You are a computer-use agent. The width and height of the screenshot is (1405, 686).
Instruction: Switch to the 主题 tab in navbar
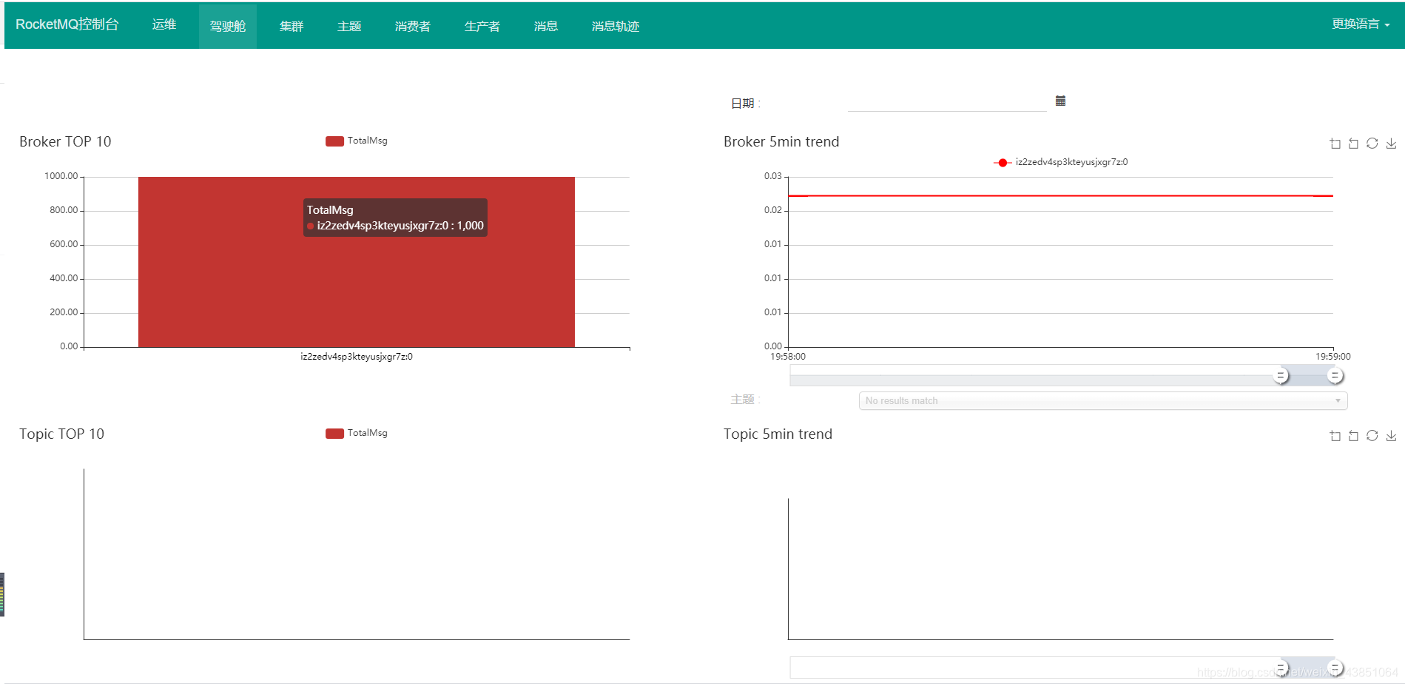pos(349,26)
